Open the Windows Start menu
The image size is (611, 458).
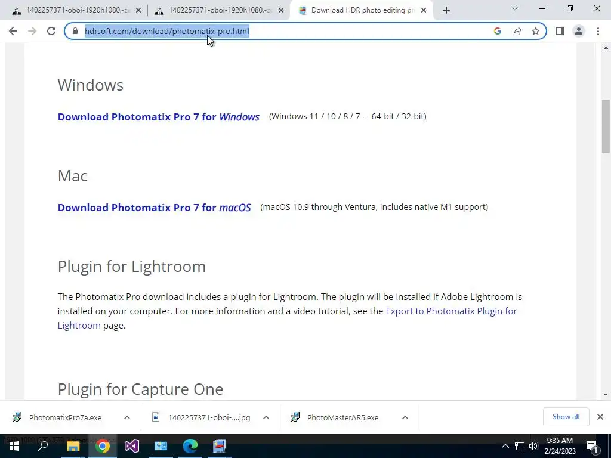pyautogui.click(x=14, y=446)
